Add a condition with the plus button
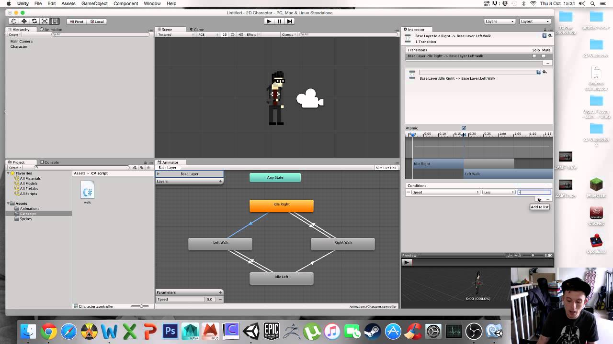This screenshot has height=344, width=613. (539, 199)
